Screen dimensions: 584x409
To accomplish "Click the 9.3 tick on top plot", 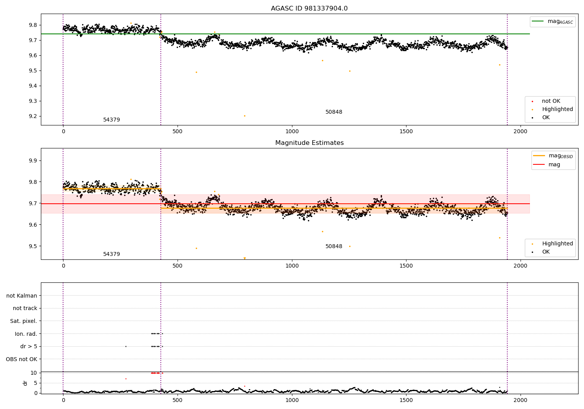I will (32, 101).
